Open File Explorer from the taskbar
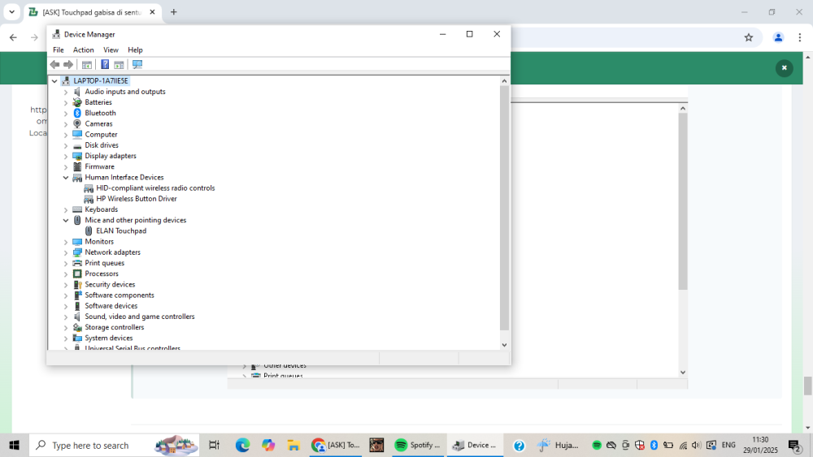 [x=293, y=445]
